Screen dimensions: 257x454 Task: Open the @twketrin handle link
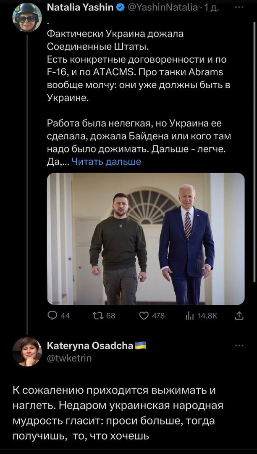coord(69,358)
